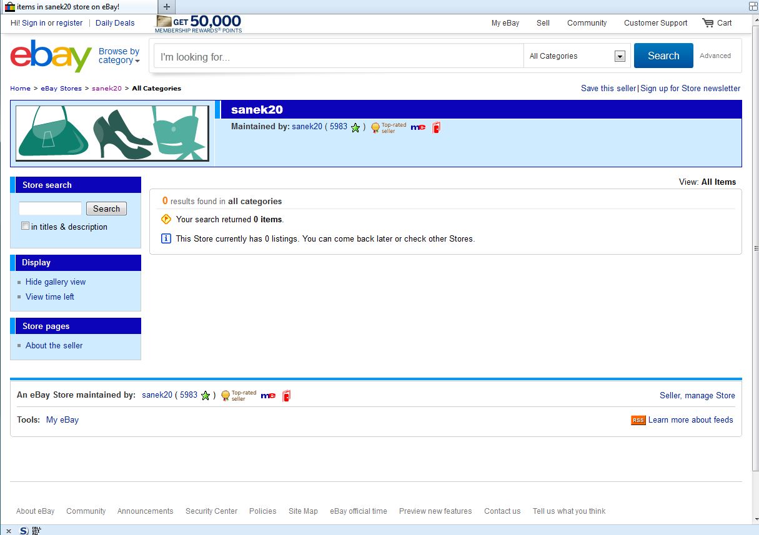Focus the Store search text field
Image resolution: width=759 pixels, height=535 pixels.
coord(50,209)
